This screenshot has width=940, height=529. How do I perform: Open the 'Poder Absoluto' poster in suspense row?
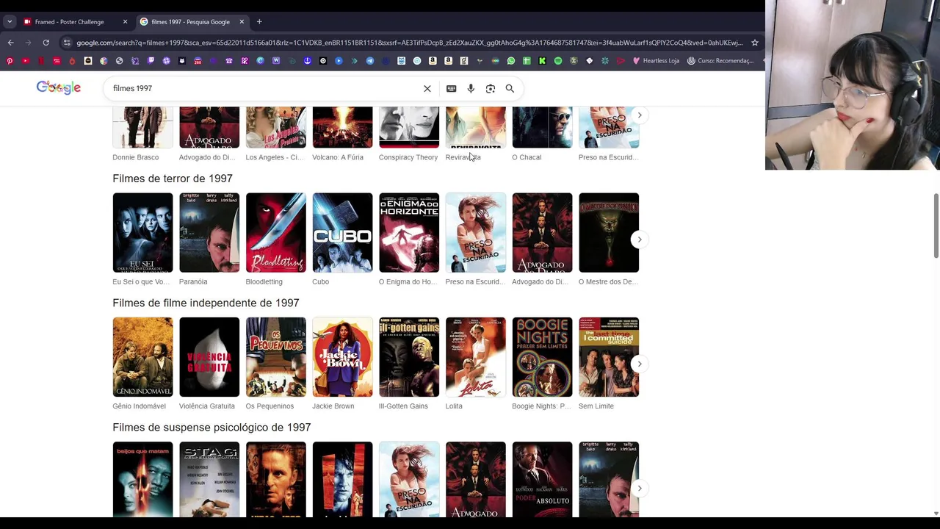(x=542, y=479)
